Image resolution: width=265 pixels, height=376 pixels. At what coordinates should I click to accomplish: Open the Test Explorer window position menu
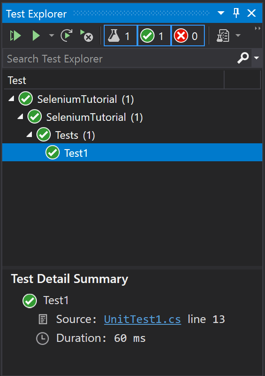coord(220,13)
